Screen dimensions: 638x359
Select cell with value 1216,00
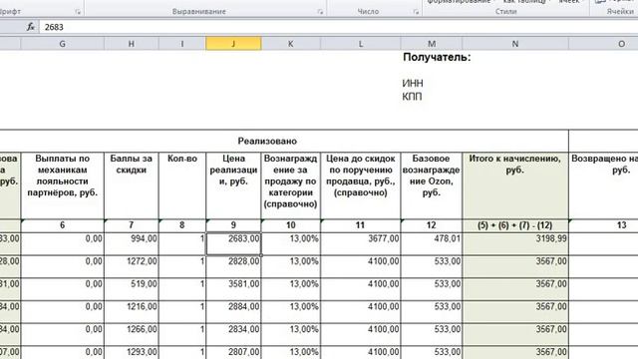point(131,312)
